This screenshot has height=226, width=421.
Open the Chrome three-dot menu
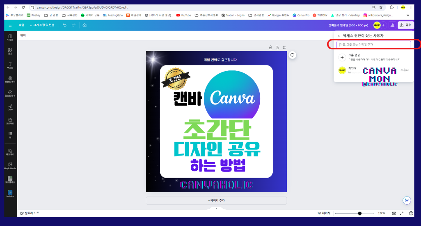[411, 7]
